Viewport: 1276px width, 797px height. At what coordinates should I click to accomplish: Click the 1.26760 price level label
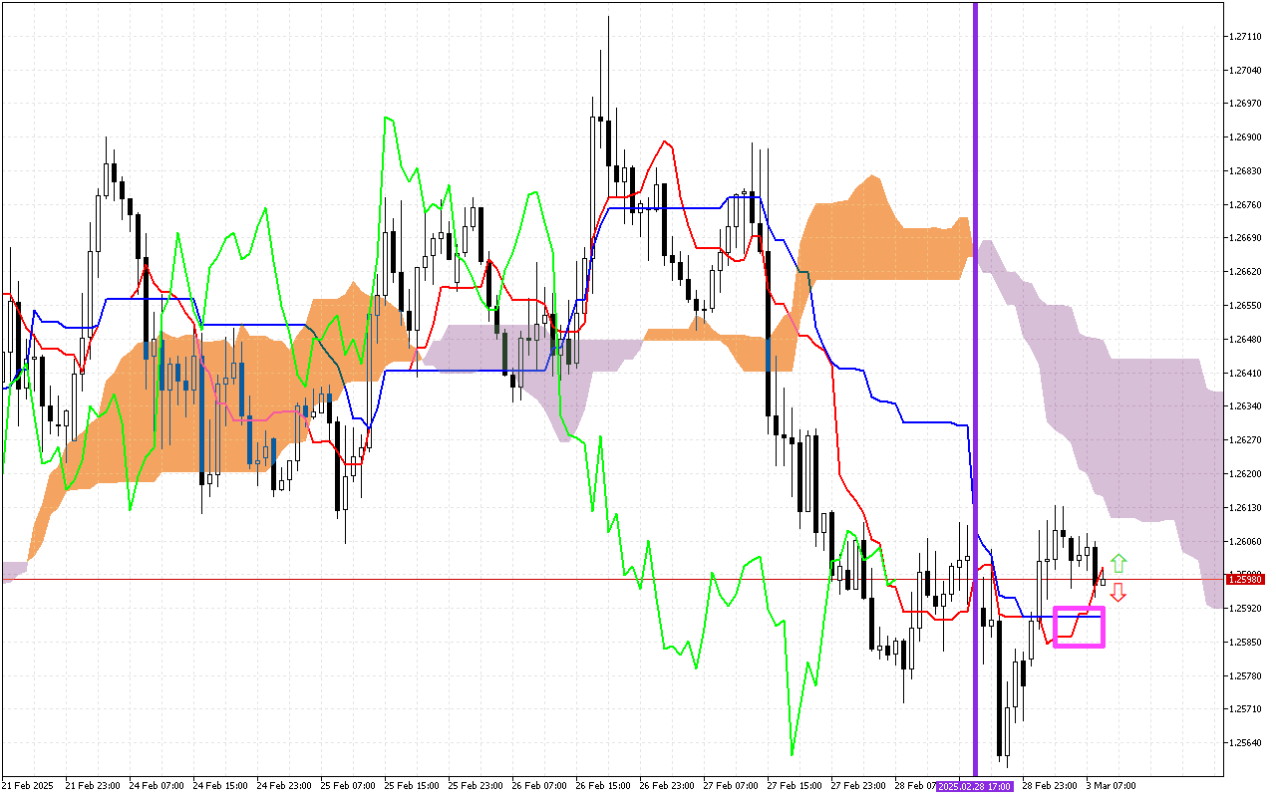(x=1246, y=205)
